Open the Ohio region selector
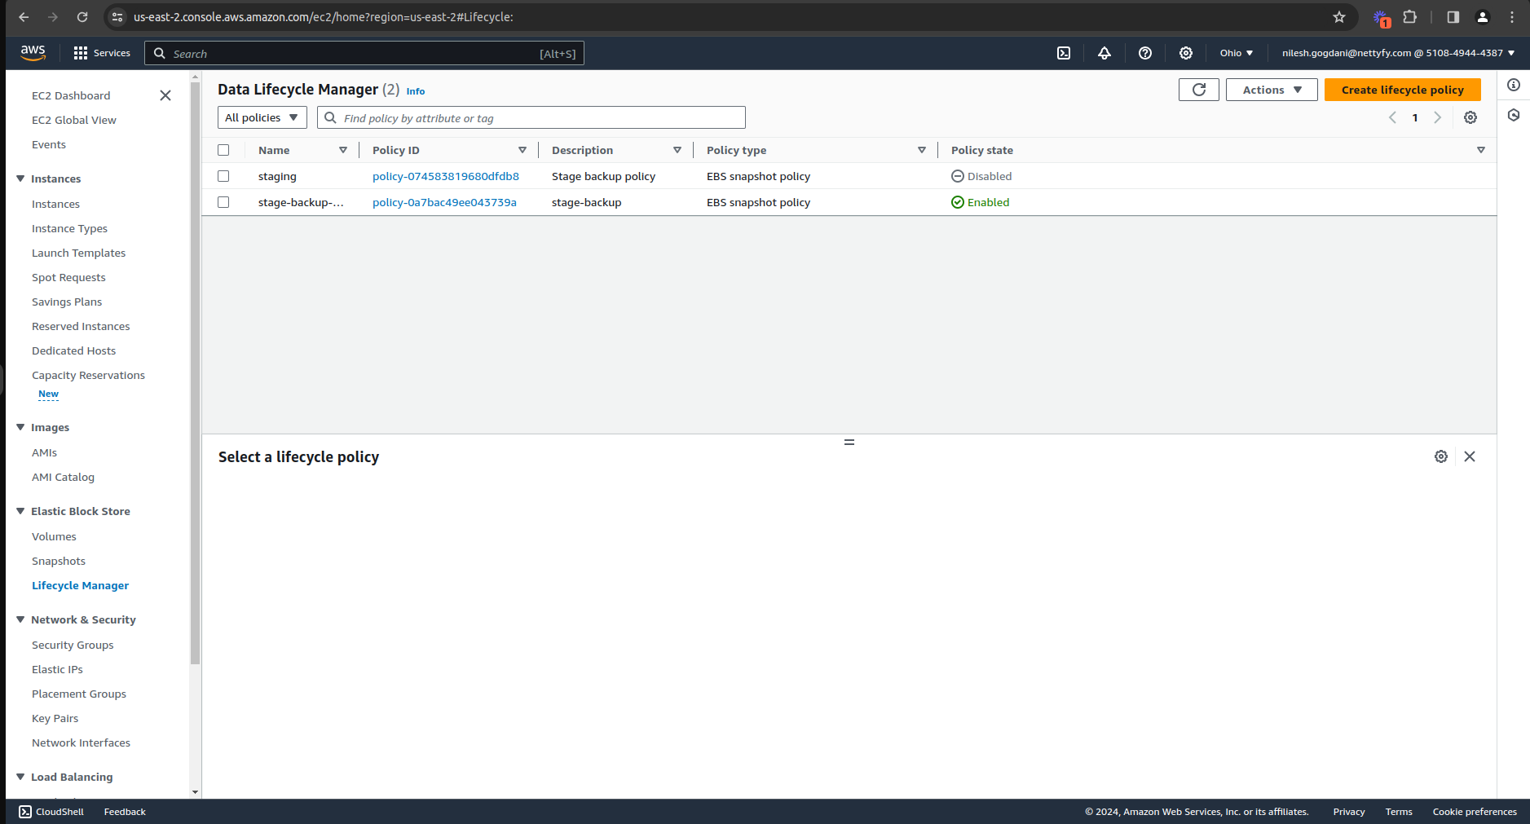This screenshot has height=824, width=1530. [x=1236, y=53]
